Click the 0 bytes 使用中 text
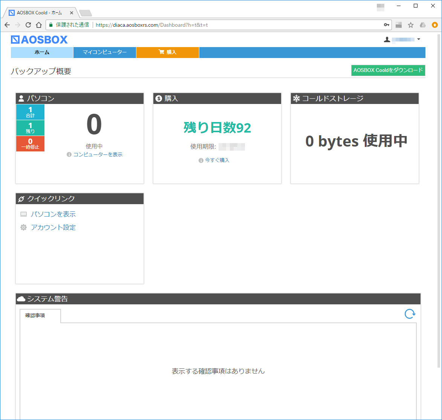Image resolution: width=442 pixels, height=420 pixels. (356, 141)
